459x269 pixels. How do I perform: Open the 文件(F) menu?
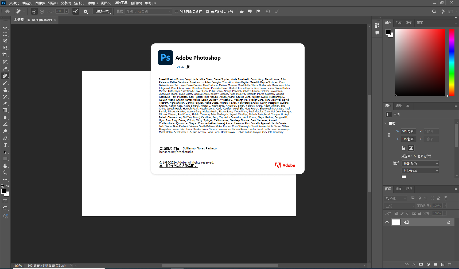[14, 3]
